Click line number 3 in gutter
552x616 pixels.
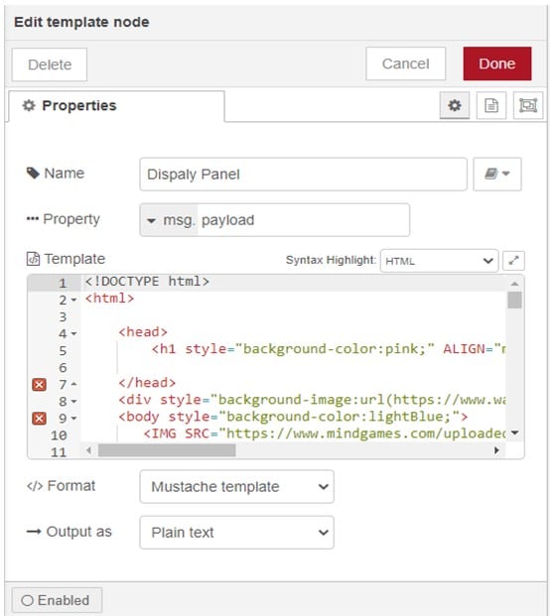pyautogui.click(x=63, y=317)
